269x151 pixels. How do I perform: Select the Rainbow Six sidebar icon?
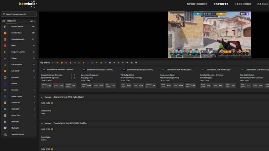5,103
